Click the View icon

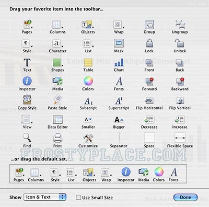pyautogui.click(x=27, y=120)
